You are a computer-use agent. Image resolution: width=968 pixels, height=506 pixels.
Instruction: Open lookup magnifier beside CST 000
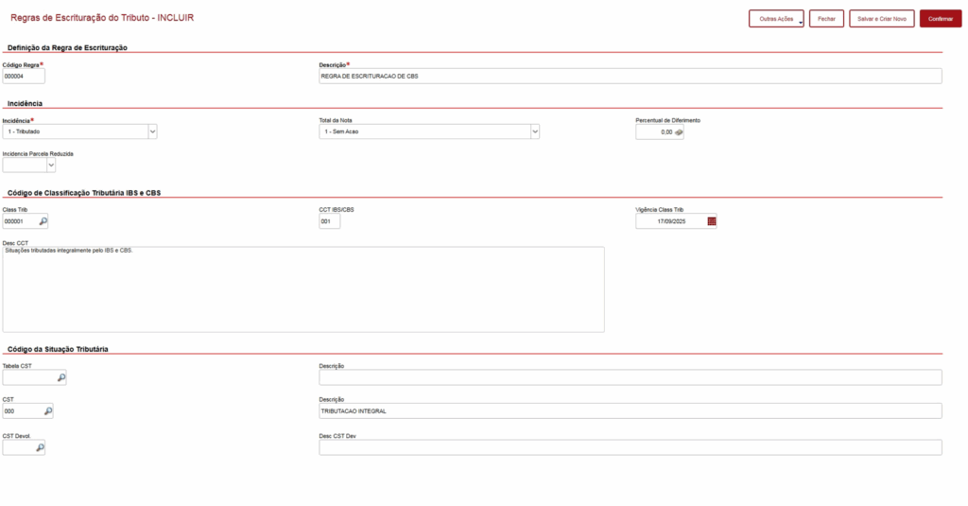pyautogui.click(x=48, y=410)
